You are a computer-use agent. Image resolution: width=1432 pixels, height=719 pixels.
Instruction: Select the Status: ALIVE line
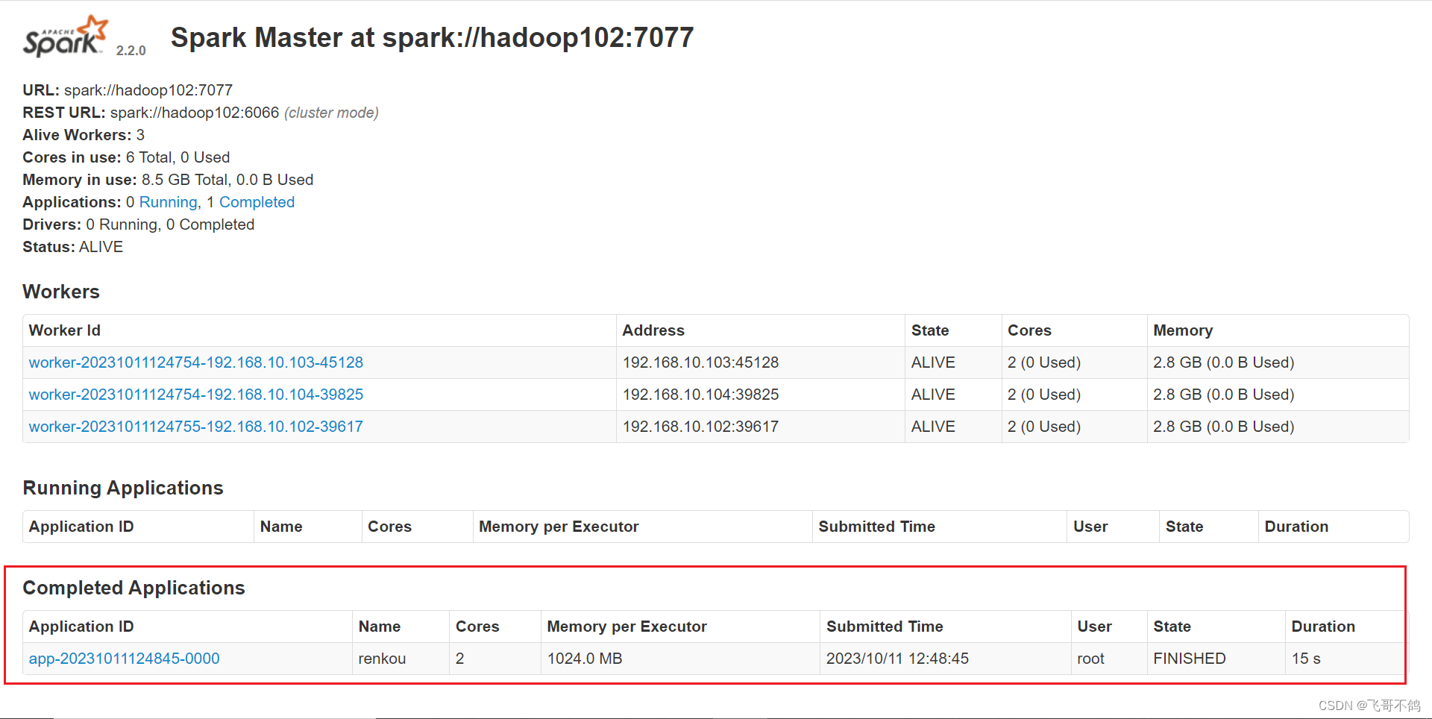73,247
